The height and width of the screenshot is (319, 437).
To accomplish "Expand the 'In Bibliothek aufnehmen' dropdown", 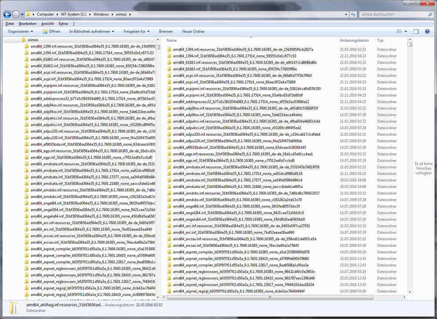I will pyautogui.click(x=91, y=31).
